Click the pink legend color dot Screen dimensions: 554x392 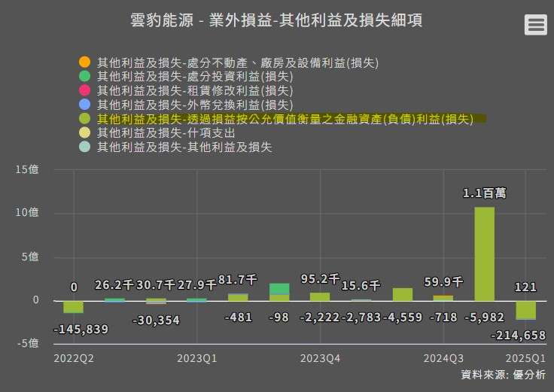coord(85,90)
